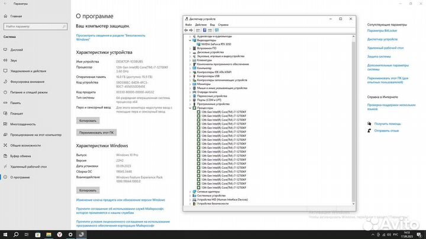Open the Windows Start menu
The width and height of the screenshot is (426, 239).
click(x=5, y=235)
